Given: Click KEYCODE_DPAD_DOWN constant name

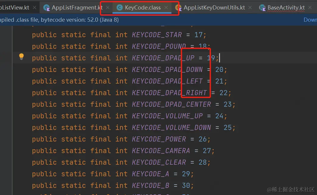Looking at the screenshot, I should click(167, 70).
